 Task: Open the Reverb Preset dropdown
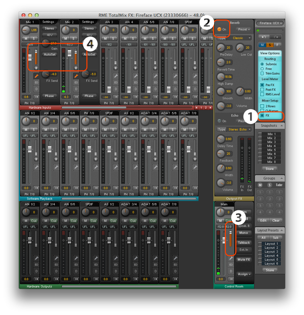[x=244, y=29]
